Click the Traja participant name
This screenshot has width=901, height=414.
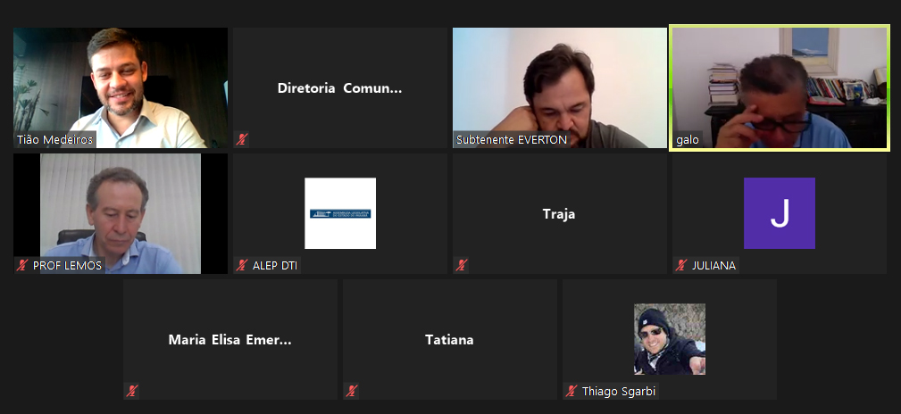coord(559,214)
